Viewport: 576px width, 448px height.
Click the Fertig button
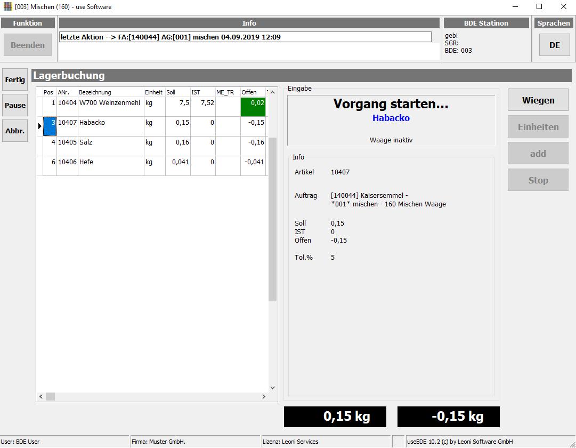tap(15, 79)
